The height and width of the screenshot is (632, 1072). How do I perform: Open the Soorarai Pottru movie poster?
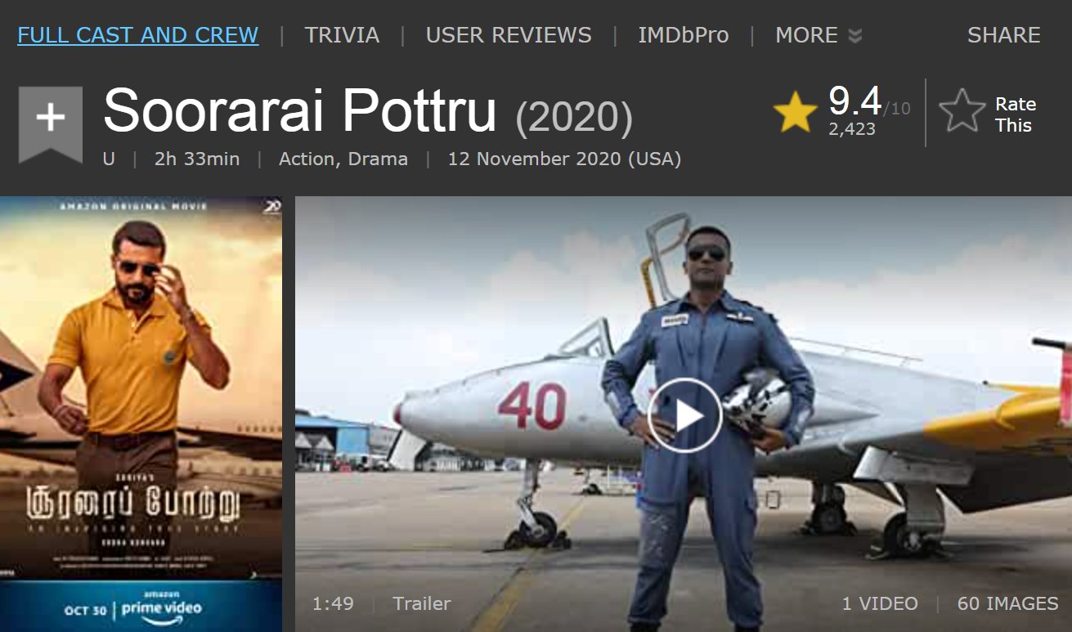coord(141,414)
